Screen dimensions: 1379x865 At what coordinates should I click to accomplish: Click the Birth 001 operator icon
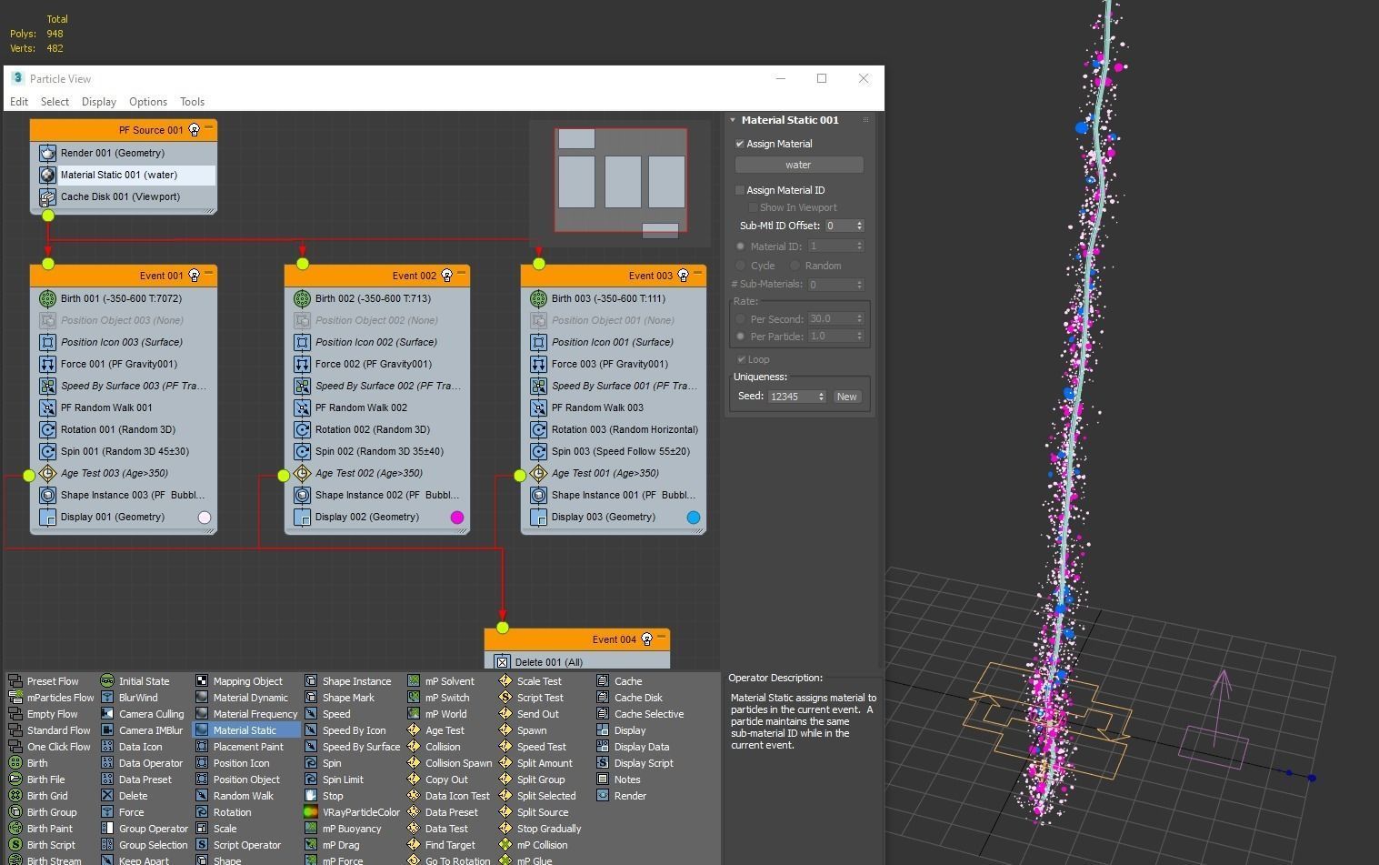47,298
